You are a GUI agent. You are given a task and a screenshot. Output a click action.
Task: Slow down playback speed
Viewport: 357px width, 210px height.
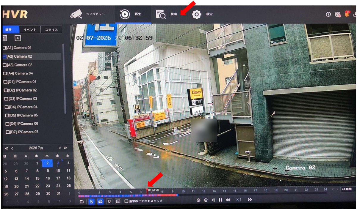[228, 200]
